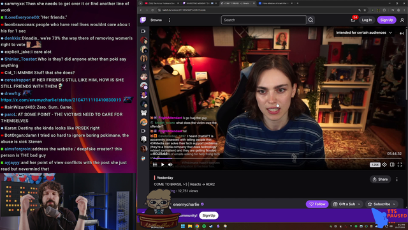
Task: Open a new browser tab
Action: pos(298,3)
